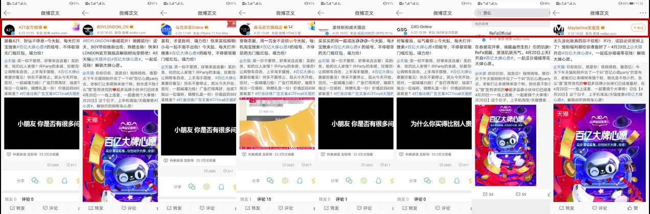Switch to 评论 15 tab in 森马 post

[x=264, y=199]
